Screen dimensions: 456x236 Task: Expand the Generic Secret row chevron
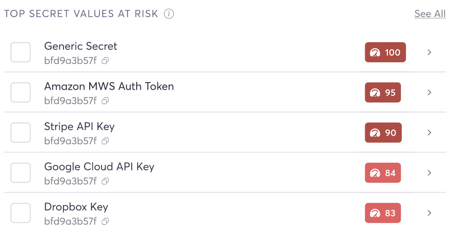tap(429, 53)
